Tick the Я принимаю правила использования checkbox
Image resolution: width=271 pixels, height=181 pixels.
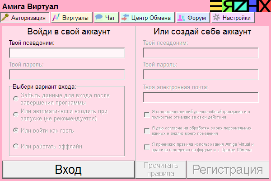click(x=147, y=147)
